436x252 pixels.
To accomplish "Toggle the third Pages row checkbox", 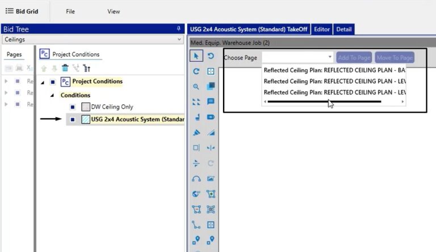I will coord(18,104).
